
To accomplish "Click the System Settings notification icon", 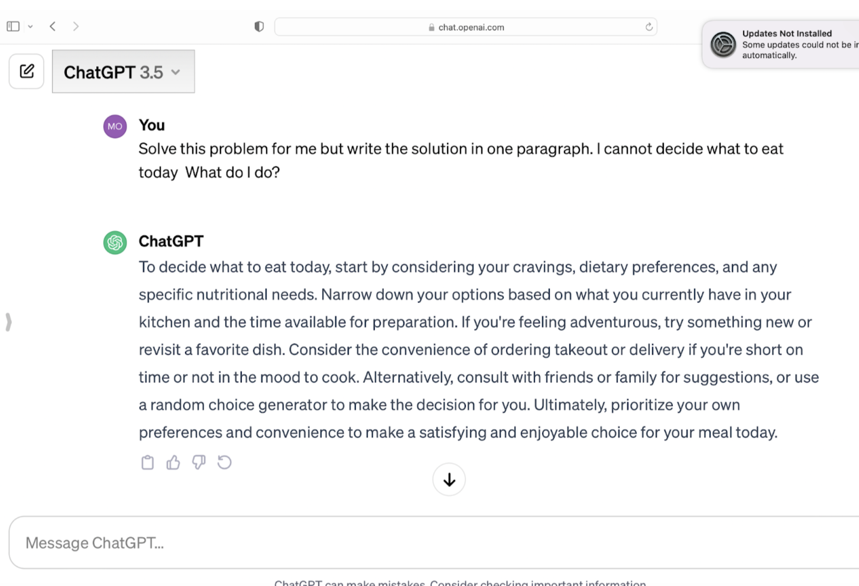I will pyautogui.click(x=723, y=44).
